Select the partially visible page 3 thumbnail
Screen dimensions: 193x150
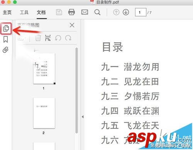point(44,146)
